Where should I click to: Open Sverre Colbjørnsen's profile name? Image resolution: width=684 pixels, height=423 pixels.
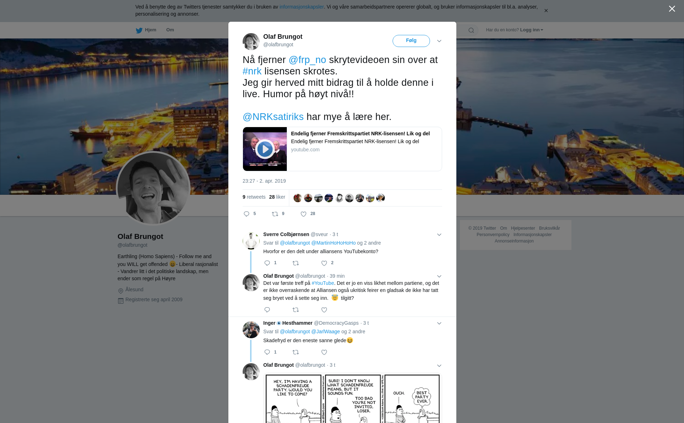[286, 234]
